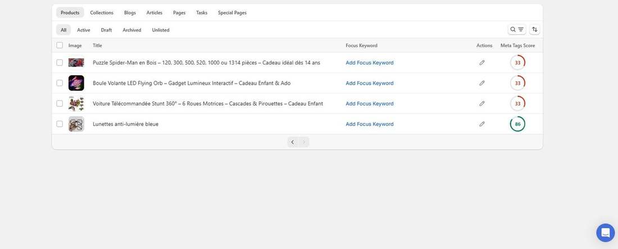View score 33 circle for Boule Volante
Screen dimensions: 618x249
(x=517, y=83)
